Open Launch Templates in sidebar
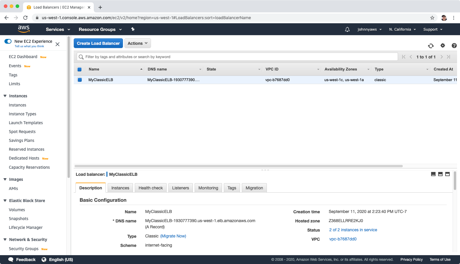 pyautogui.click(x=26, y=123)
